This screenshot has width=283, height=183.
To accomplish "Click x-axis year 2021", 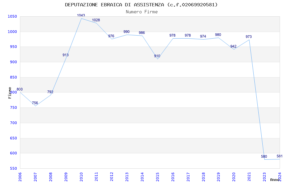I will click(249, 177).
